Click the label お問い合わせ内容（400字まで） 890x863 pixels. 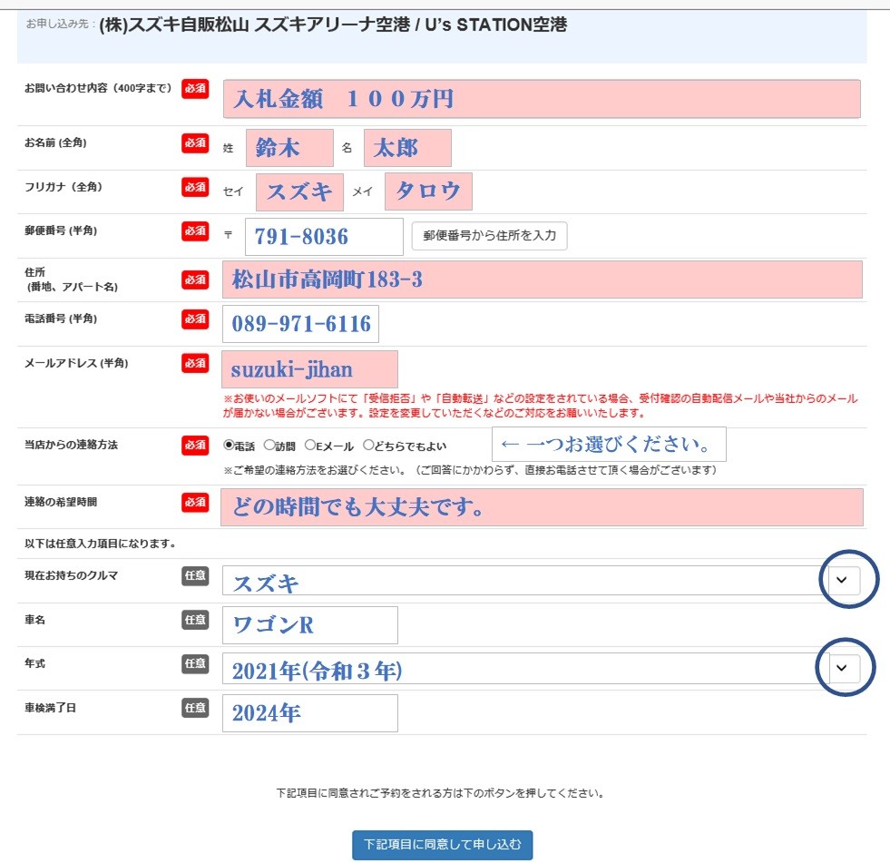tap(98, 88)
